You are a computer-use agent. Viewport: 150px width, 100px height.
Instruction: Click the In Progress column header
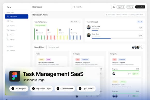tap(77, 54)
